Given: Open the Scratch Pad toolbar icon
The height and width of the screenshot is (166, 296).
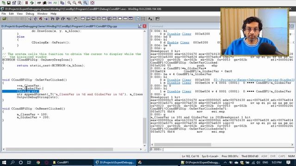Looking at the screenshot, I should [120, 18].
